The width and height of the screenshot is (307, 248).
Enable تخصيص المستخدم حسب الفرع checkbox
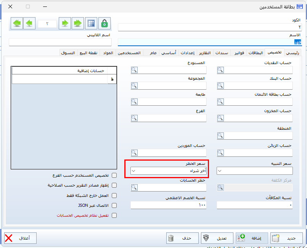click(114, 176)
